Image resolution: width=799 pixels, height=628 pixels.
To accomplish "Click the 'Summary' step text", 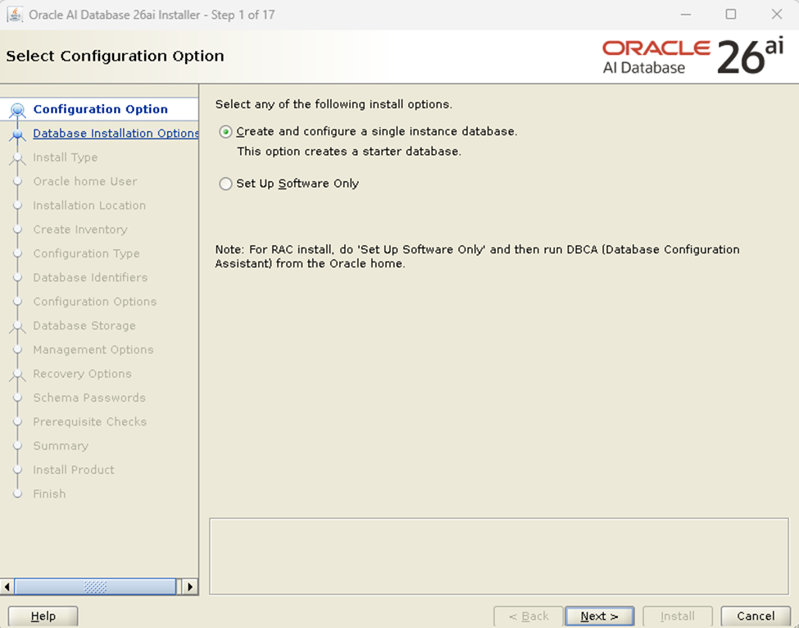I will pos(61,445).
